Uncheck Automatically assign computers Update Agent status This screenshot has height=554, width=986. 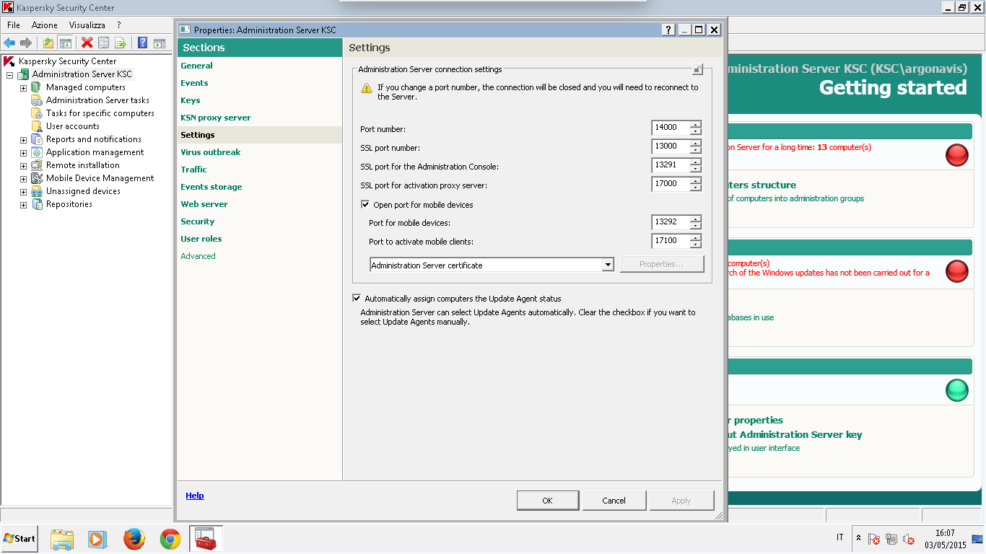coord(357,298)
